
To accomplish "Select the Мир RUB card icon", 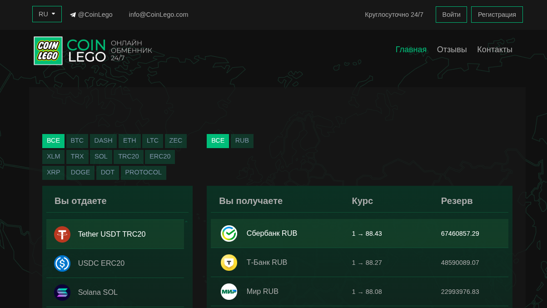I will click(x=229, y=292).
